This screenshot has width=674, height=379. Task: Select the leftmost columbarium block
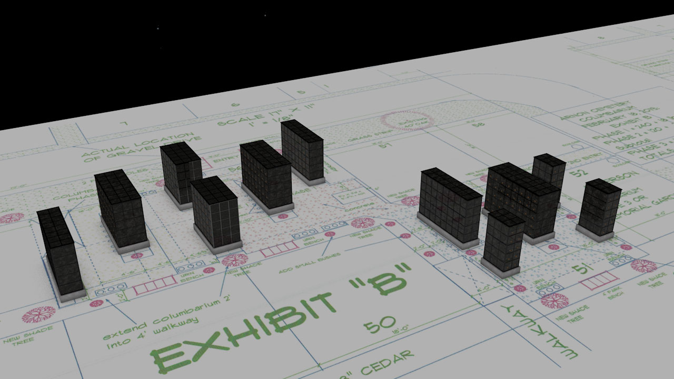[59, 253]
